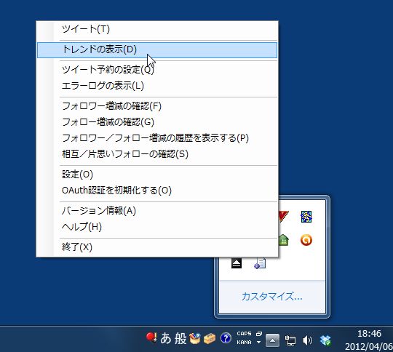The height and width of the screenshot is (352, 393).
Task: Collapse the hidden tray icons arrow
Action: [x=272, y=340]
